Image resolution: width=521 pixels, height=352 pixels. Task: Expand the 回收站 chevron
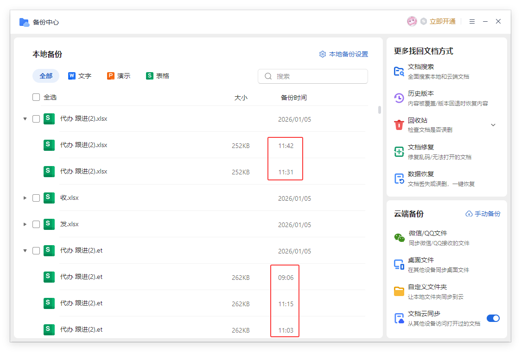point(493,124)
